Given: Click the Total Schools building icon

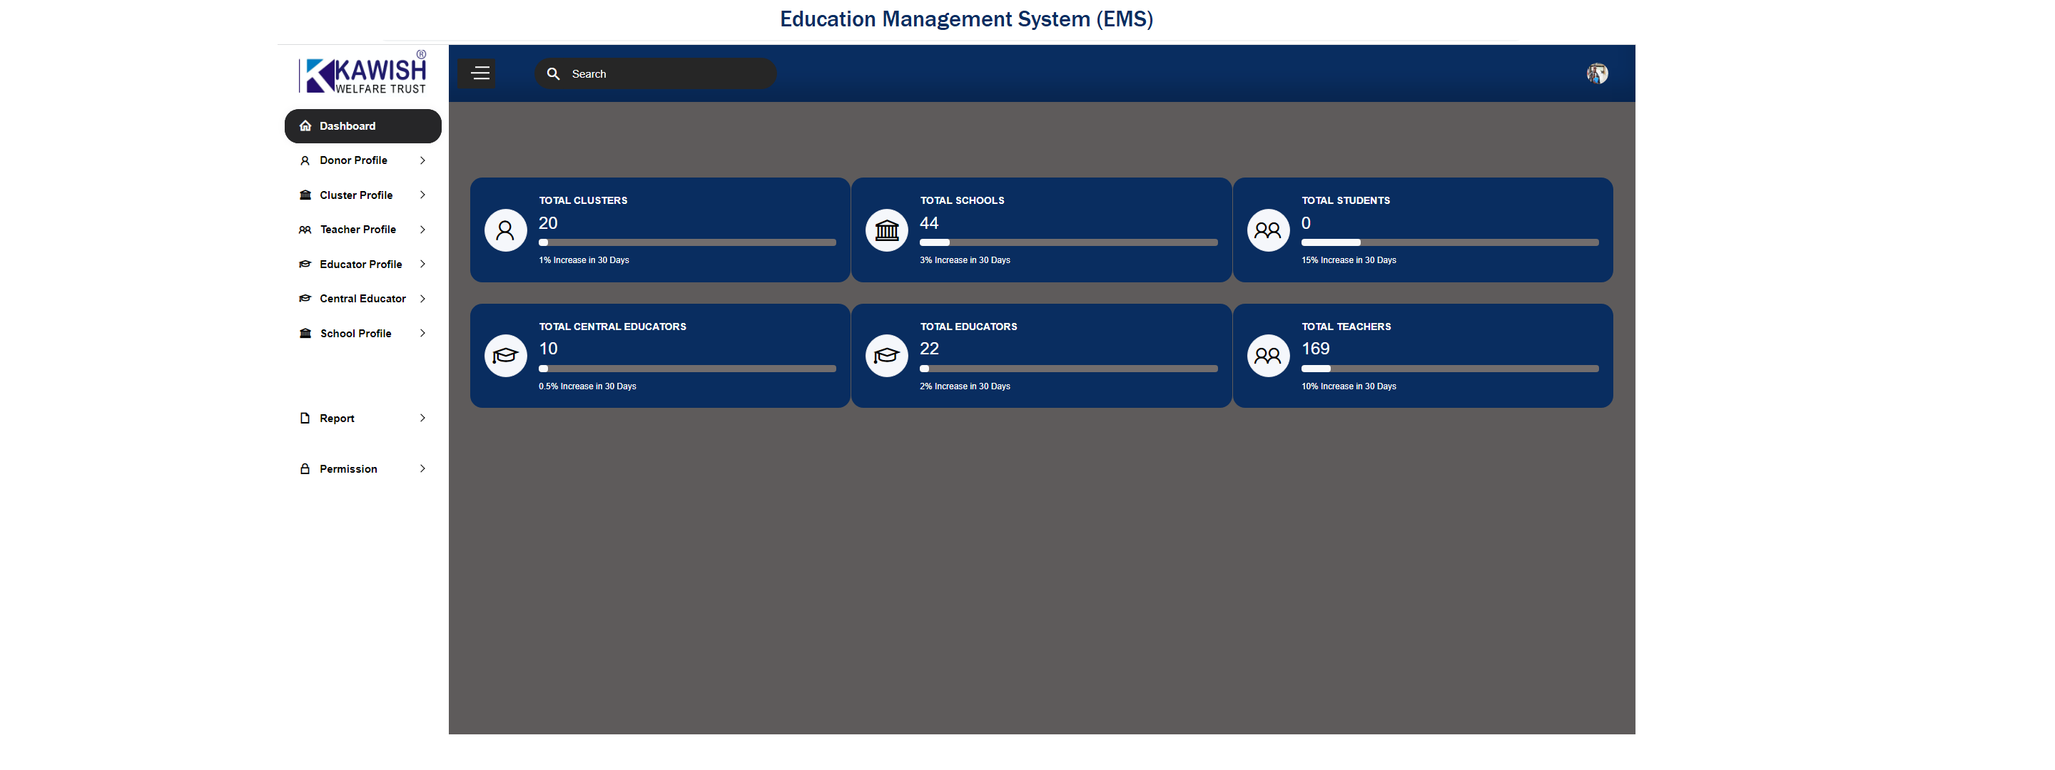Looking at the screenshot, I should [x=886, y=230].
